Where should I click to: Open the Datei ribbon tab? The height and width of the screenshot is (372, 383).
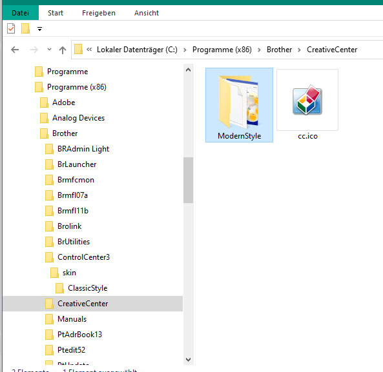coord(20,13)
